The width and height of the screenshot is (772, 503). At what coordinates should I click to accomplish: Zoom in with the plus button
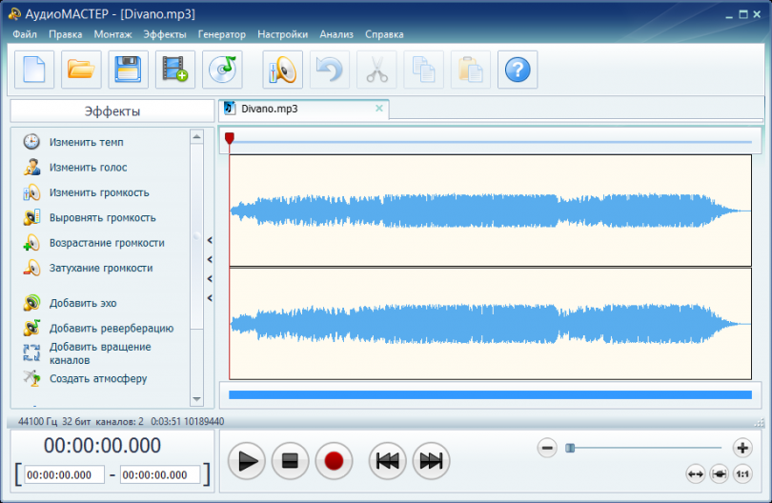(x=742, y=448)
